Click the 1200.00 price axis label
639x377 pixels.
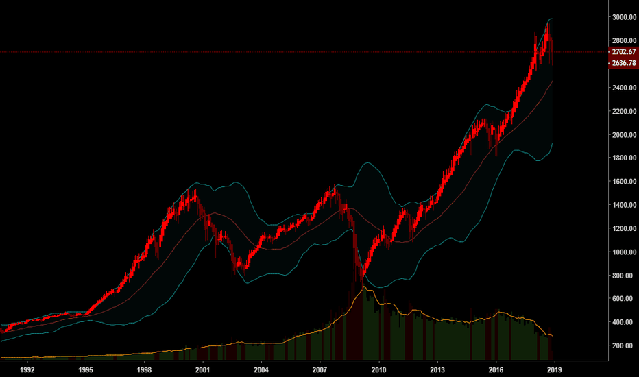point(624,229)
